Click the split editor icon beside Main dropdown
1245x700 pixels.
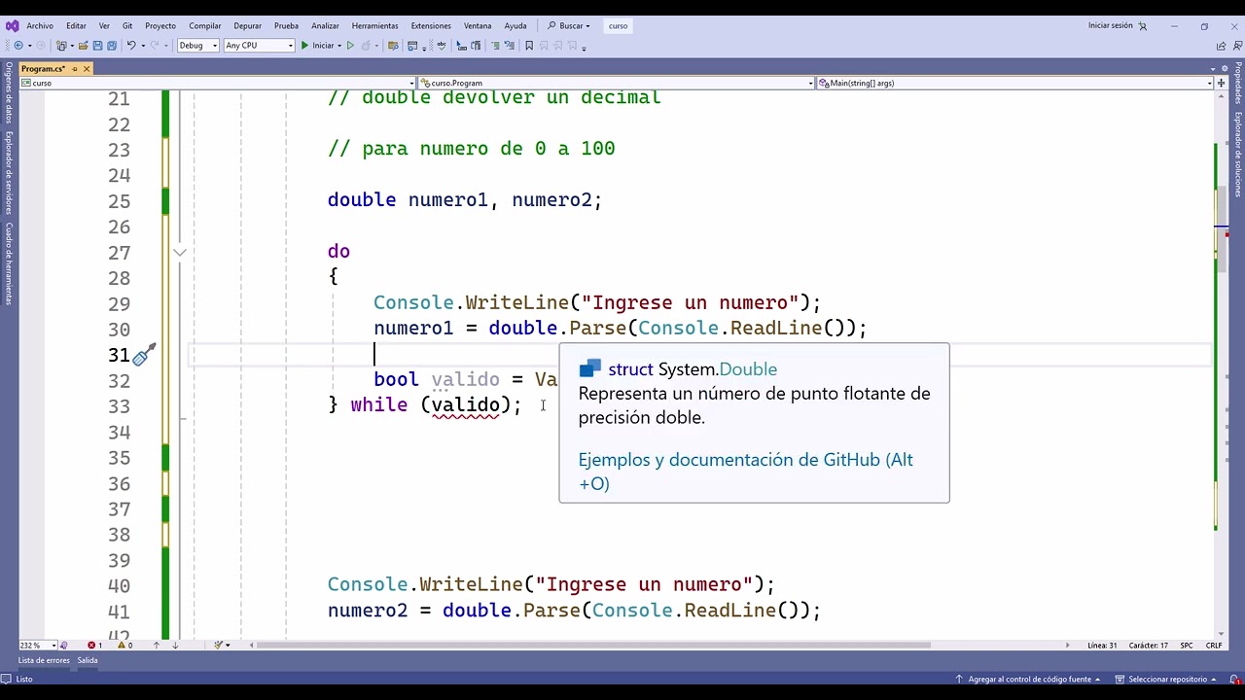coord(1224,83)
